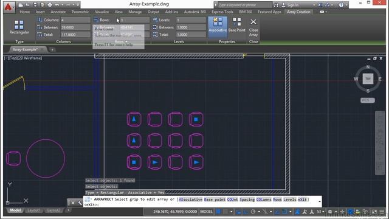Switch to the Parametric ribbon tab

pos(80,12)
